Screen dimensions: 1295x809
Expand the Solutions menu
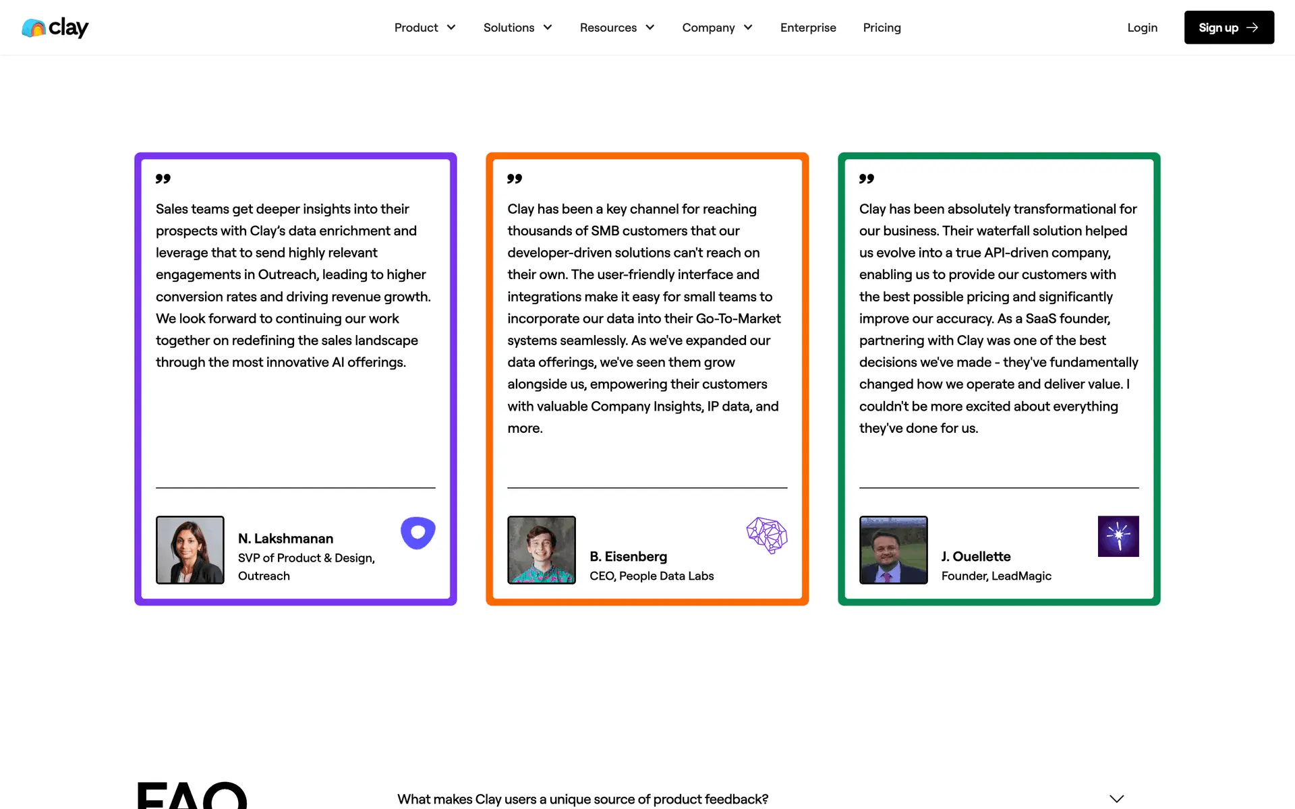[x=517, y=28]
